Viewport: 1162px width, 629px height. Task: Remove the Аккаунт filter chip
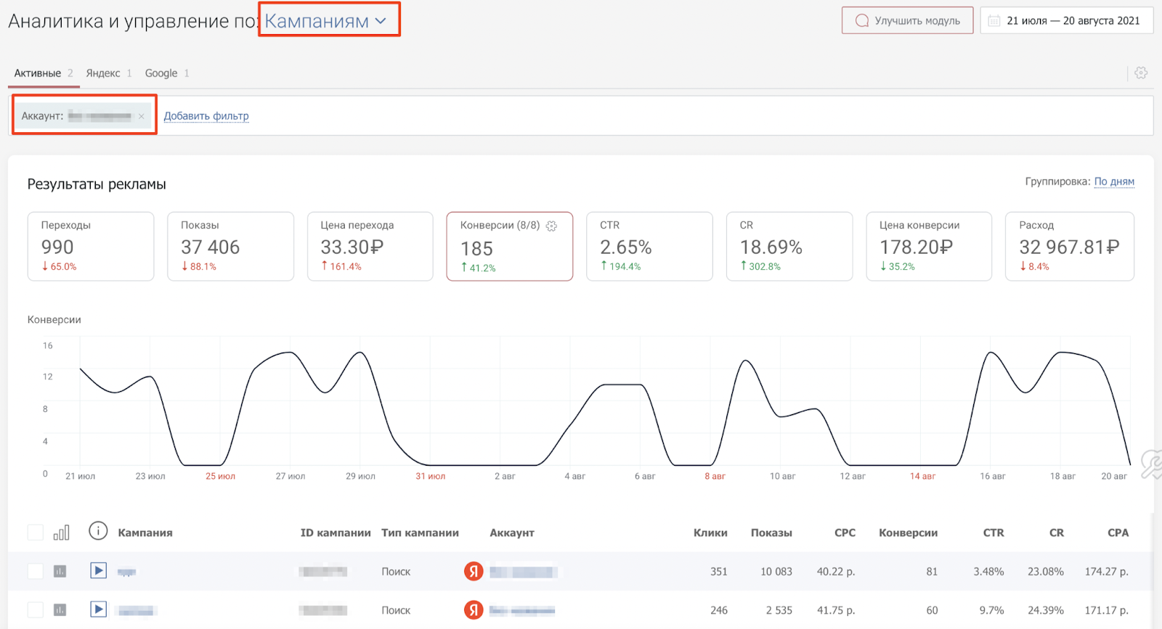[x=142, y=116]
